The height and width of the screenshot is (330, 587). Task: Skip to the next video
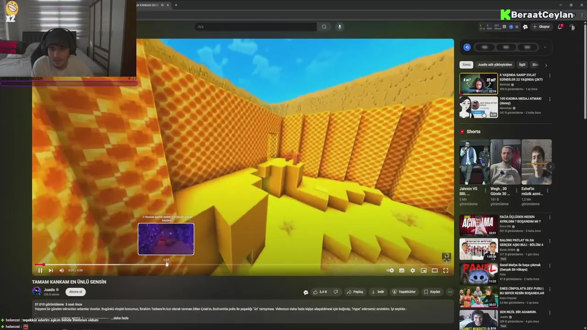(51, 270)
